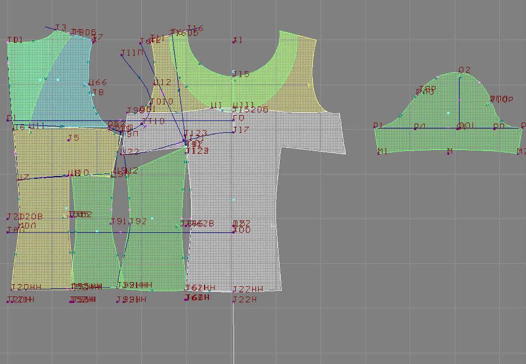
Task: Click the T20HH hem point
Action: (26, 287)
